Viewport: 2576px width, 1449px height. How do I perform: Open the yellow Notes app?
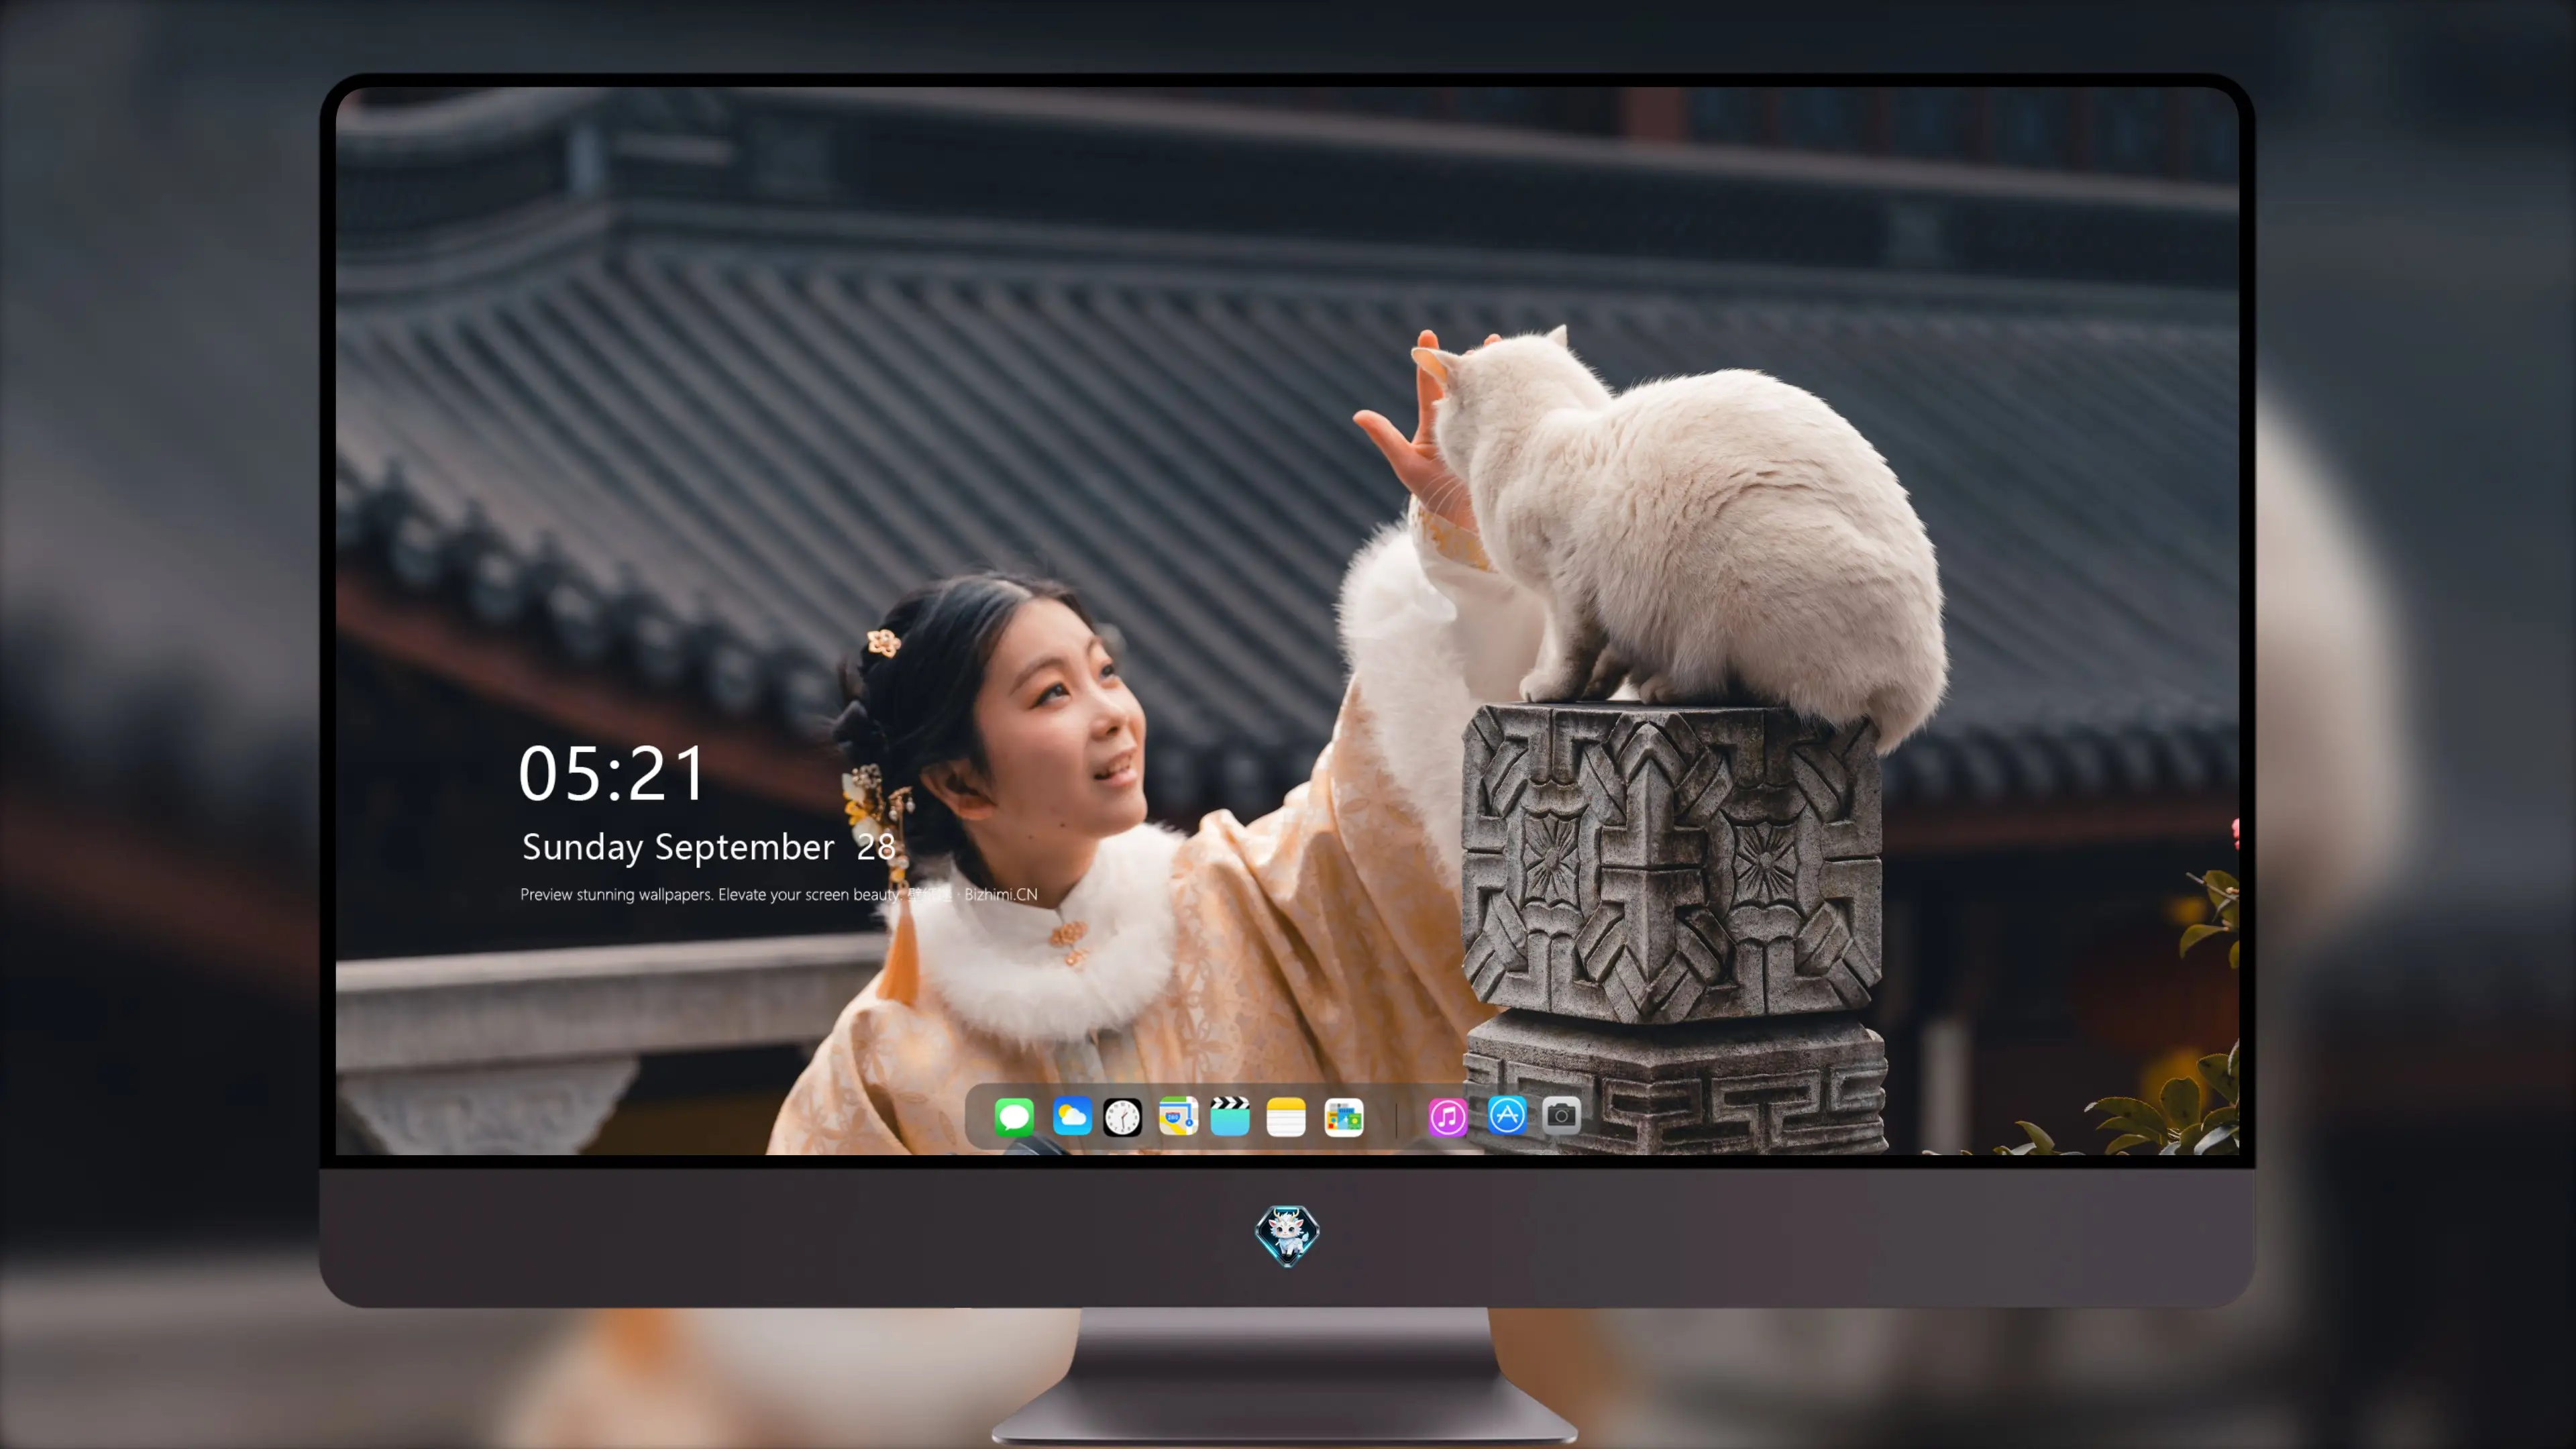pos(1286,1117)
